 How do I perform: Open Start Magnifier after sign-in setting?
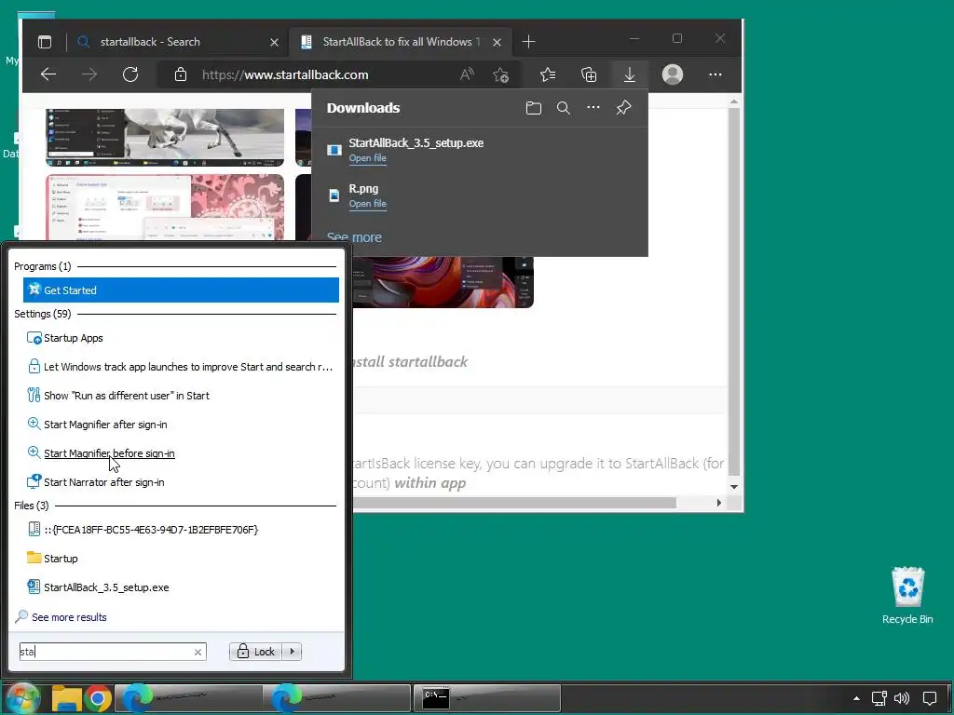(x=181, y=425)
